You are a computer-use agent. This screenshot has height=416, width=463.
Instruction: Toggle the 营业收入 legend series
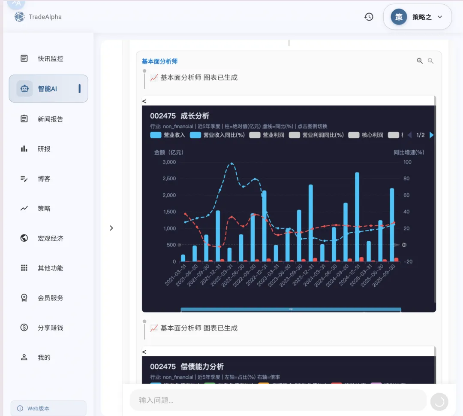click(x=168, y=135)
